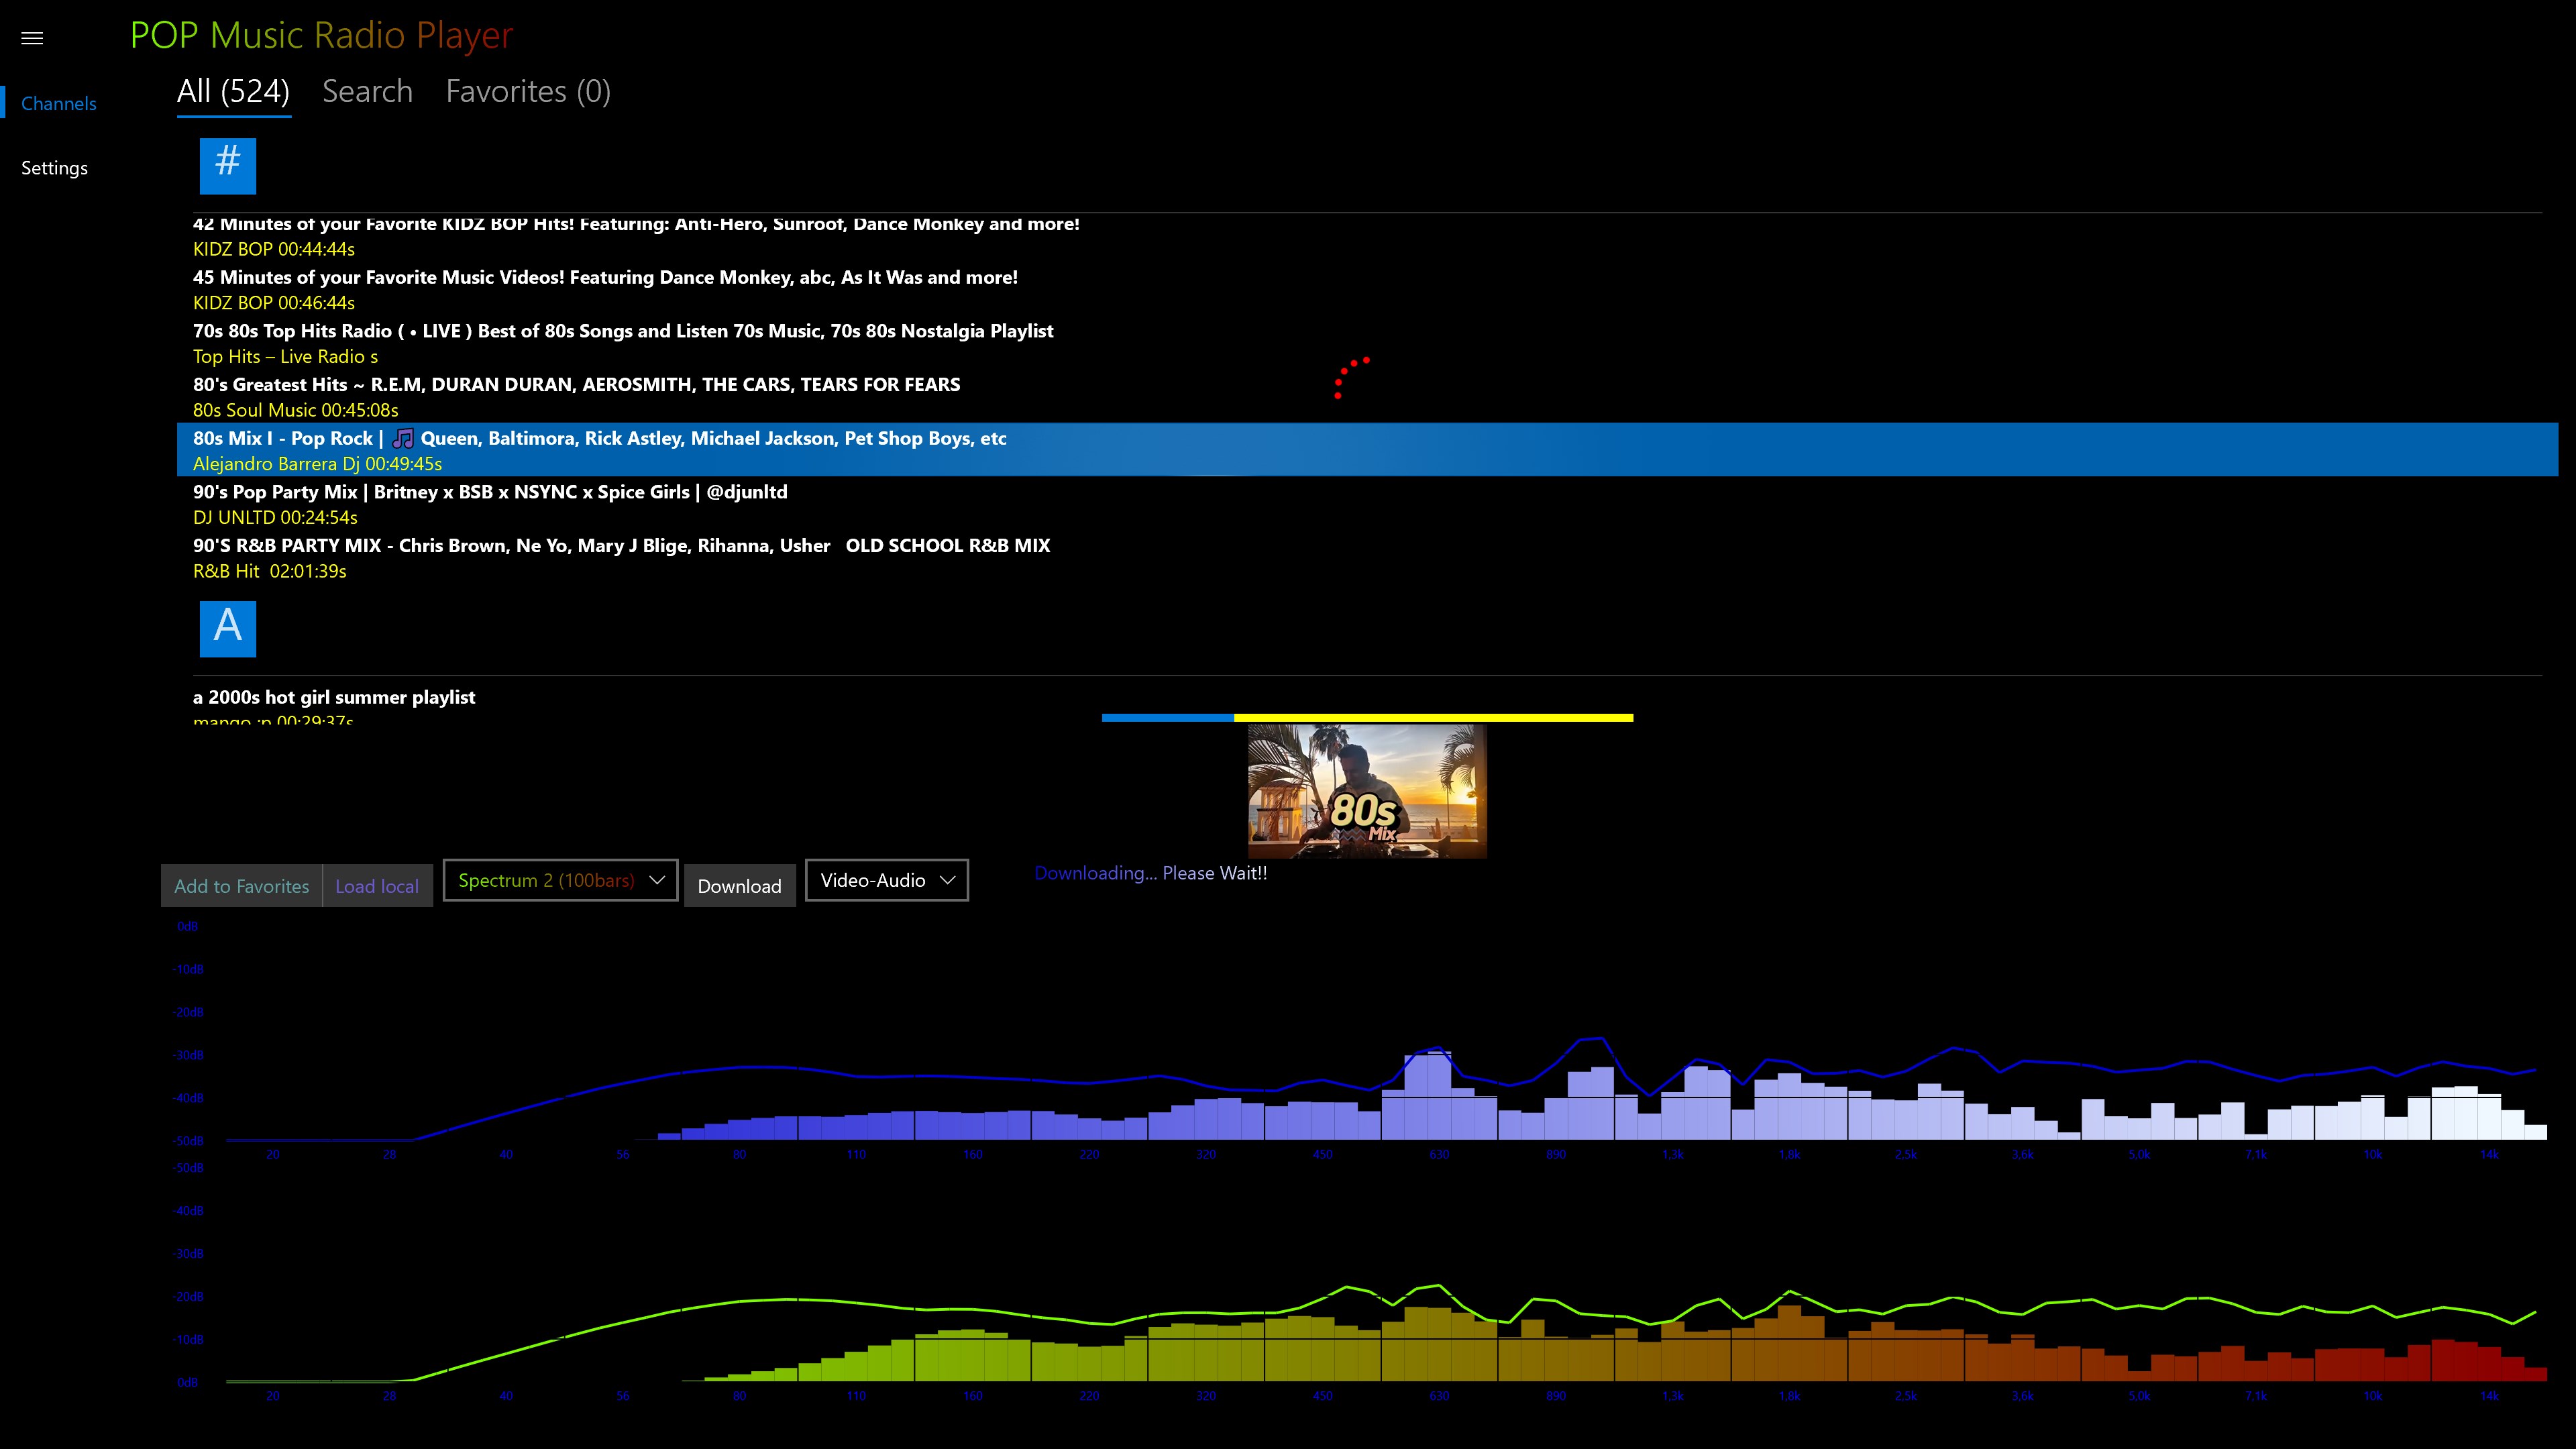Click the # group header tile
This screenshot has height=1449, width=2576.
pyautogui.click(x=227, y=165)
